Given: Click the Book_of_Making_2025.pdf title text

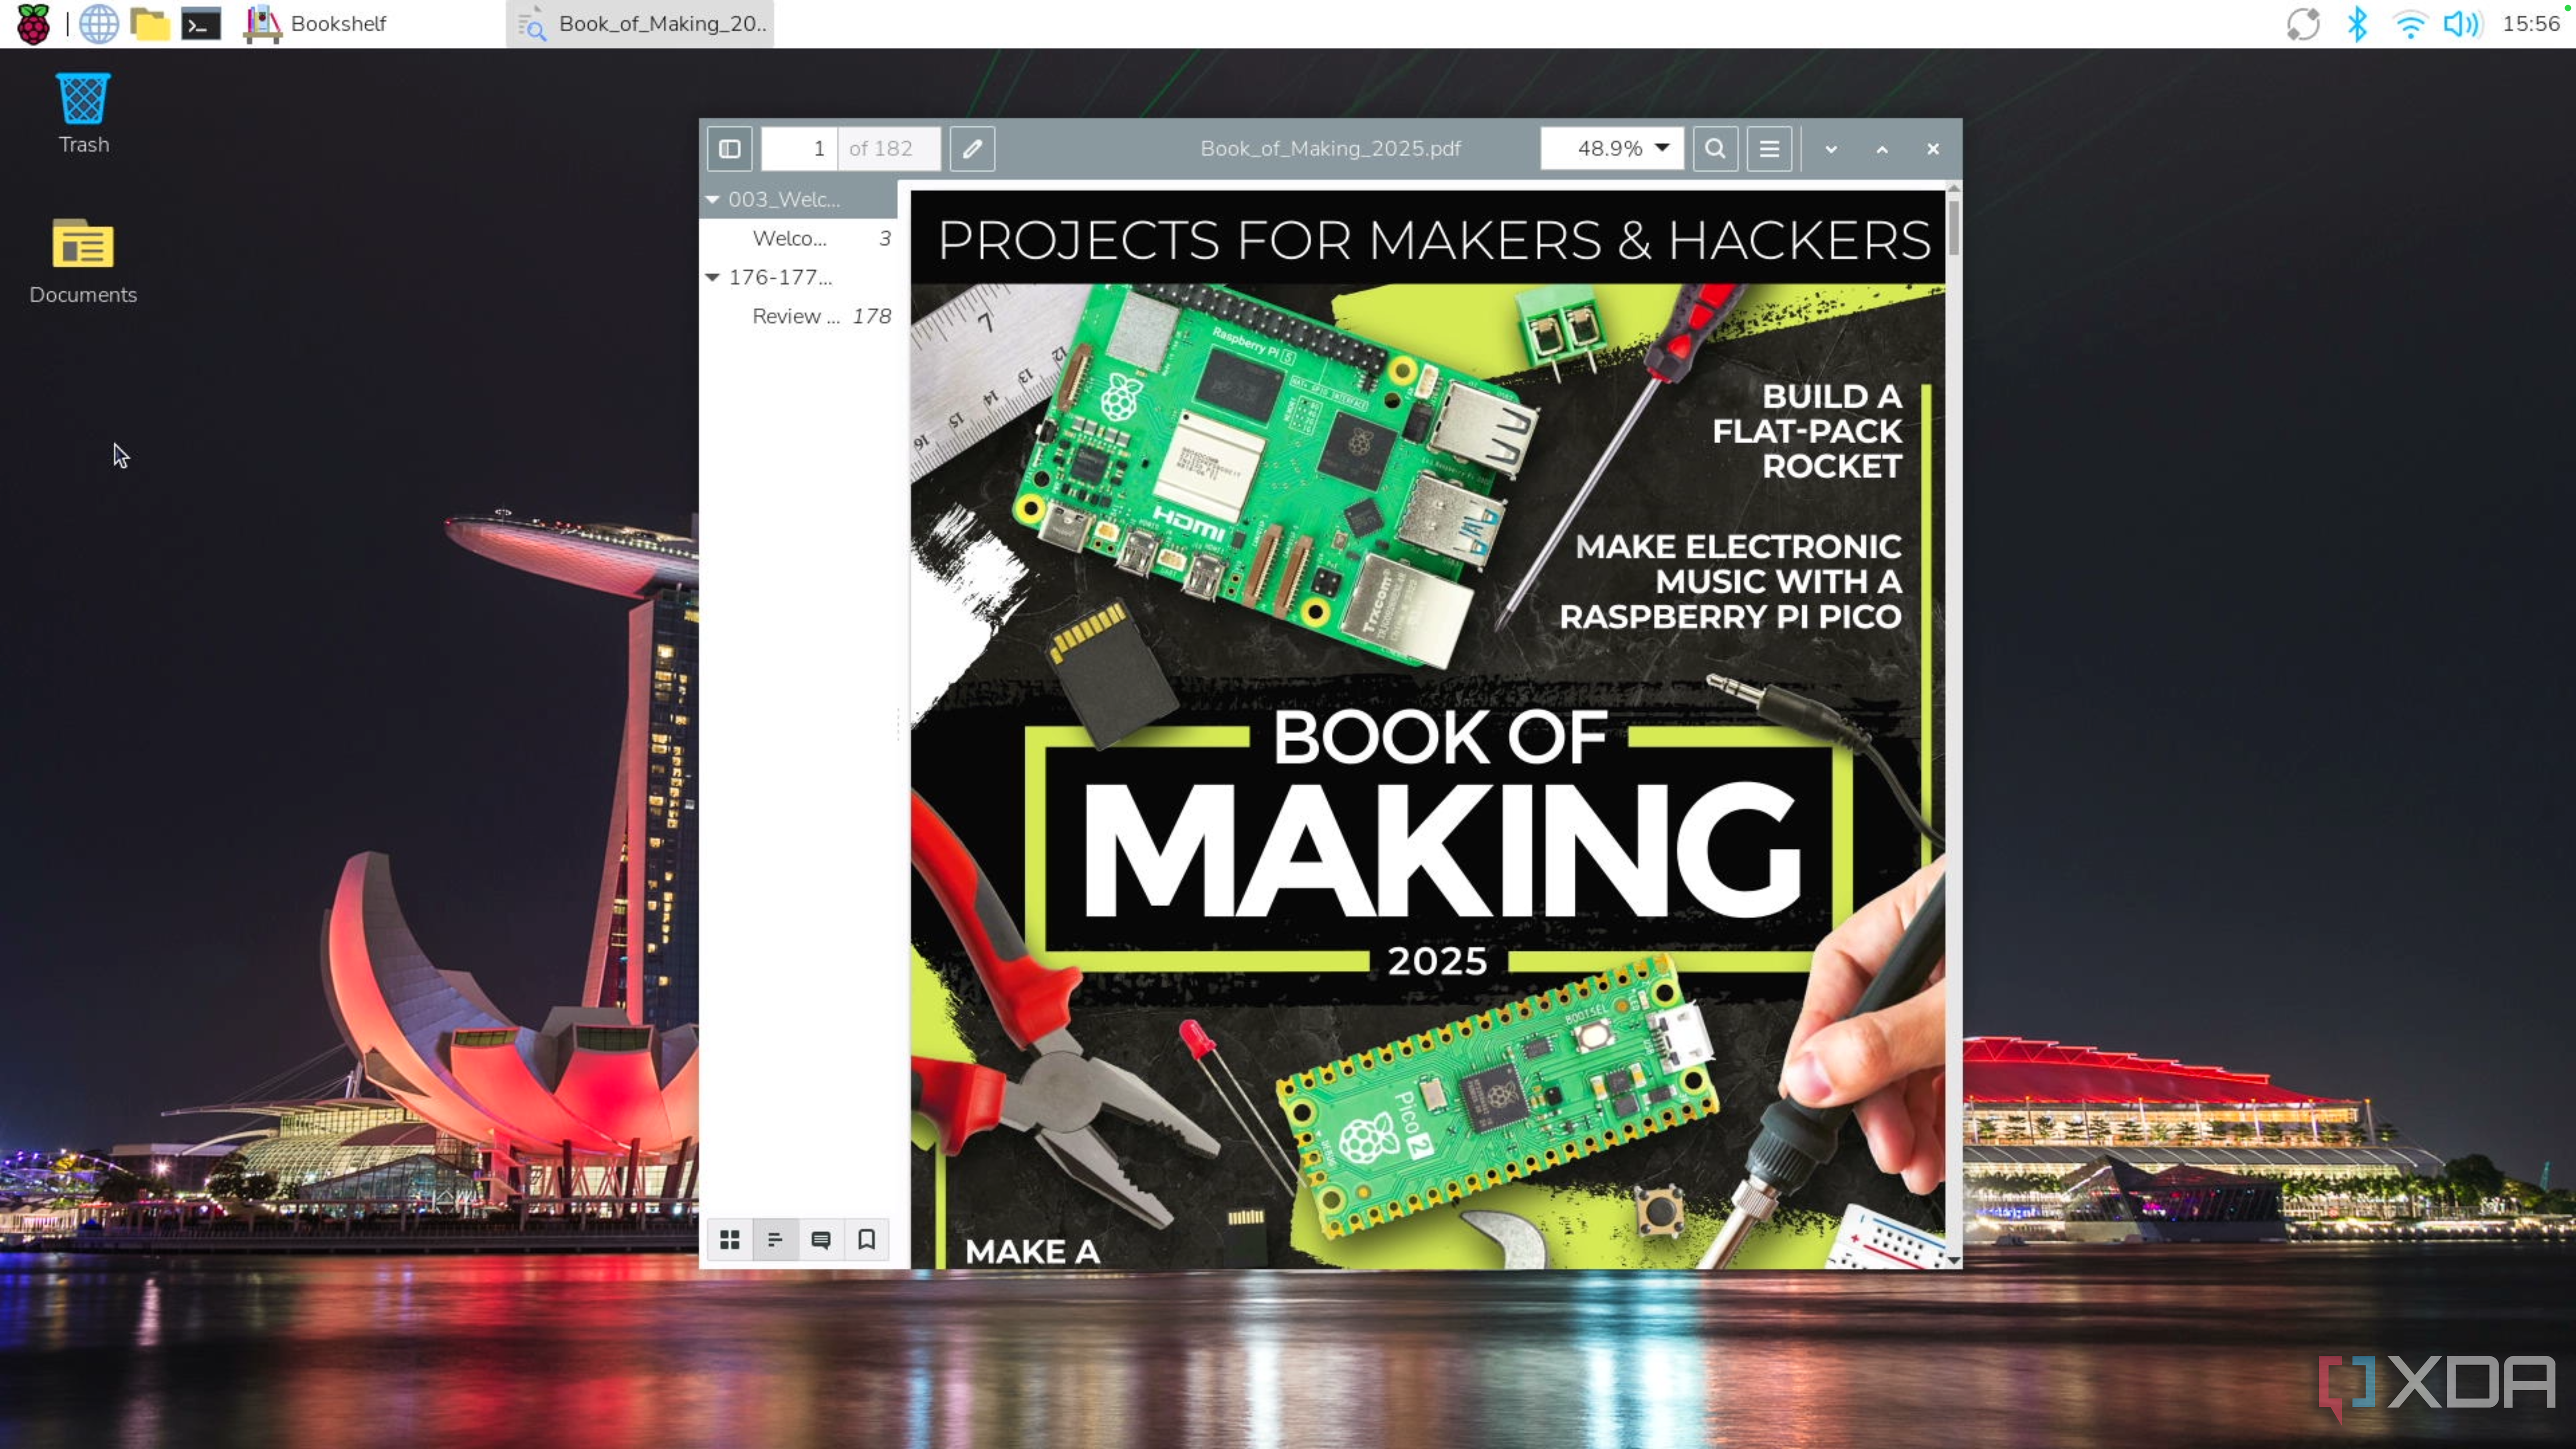Looking at the screenshot, I should [1330, 149].
